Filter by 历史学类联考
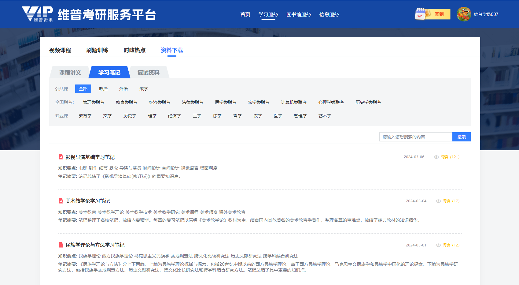This screenshot has height=285, width=519. coord(368,102)
